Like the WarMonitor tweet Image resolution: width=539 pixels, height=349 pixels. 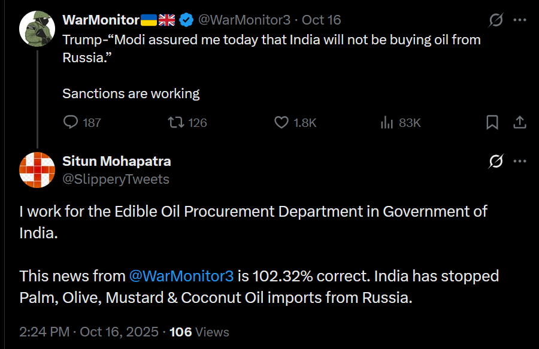[281, 123]
